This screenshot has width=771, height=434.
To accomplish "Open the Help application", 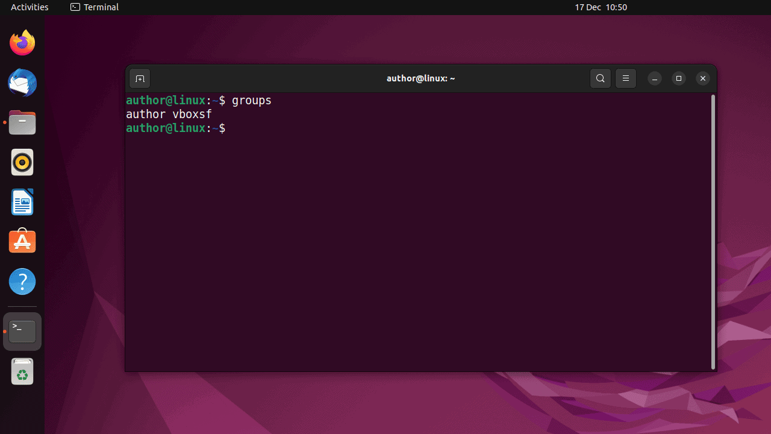I will coord(22,281).
